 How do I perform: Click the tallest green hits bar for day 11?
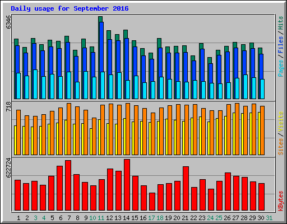point(100,19)
